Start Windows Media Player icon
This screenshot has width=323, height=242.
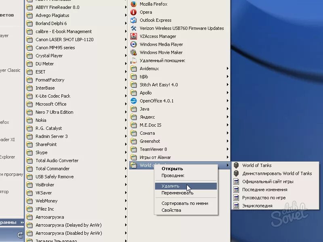[134, 44]
